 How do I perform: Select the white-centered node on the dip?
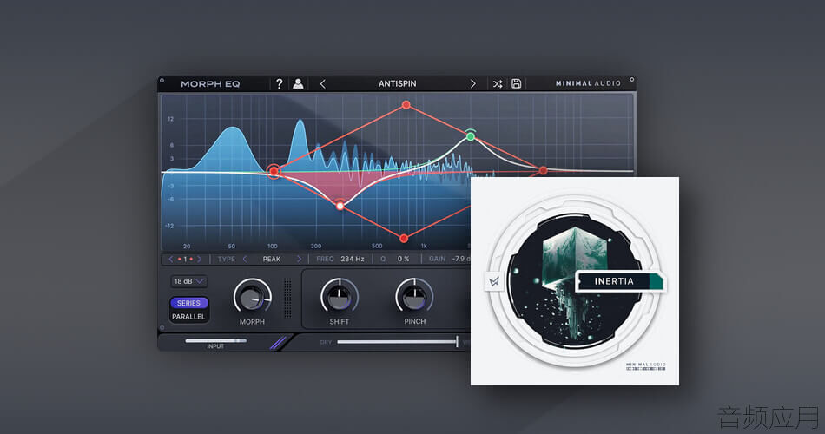point(340,206)
